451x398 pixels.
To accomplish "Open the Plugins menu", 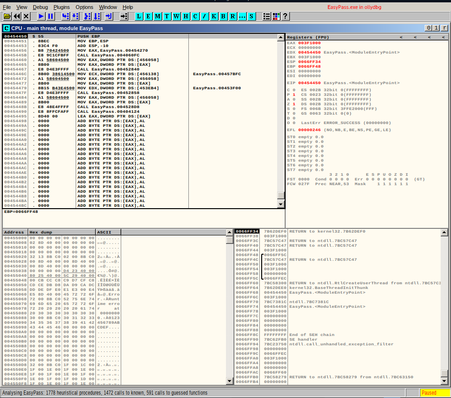I will tap(62, 7).
